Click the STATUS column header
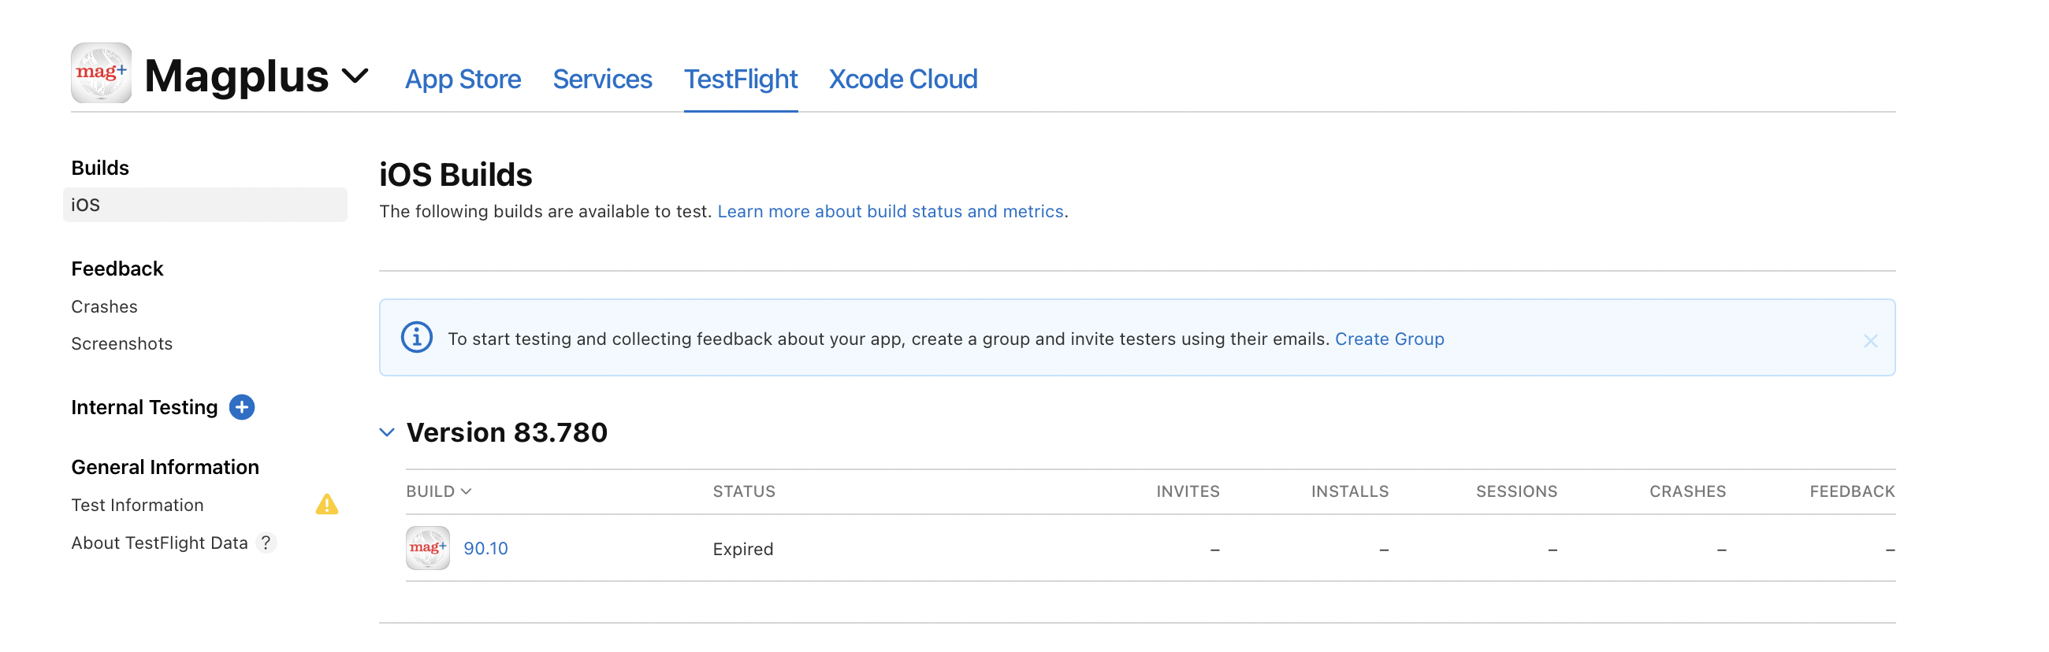The height and width of the screenshot is (652, 2049). [x=743, y=491]
